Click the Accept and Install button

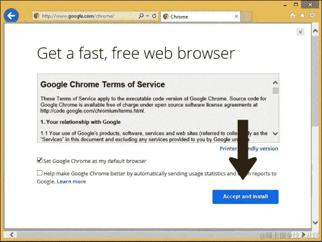coord(245,196)
